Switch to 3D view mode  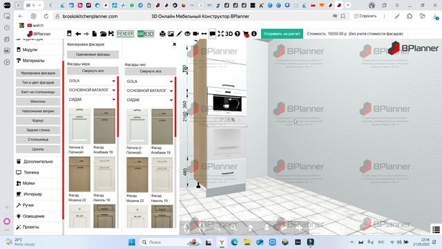(x=229, y=34)
